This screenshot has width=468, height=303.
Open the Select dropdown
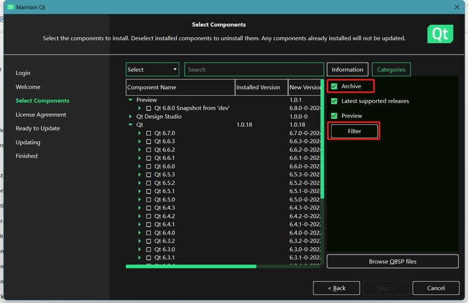(x=152, y=69)
